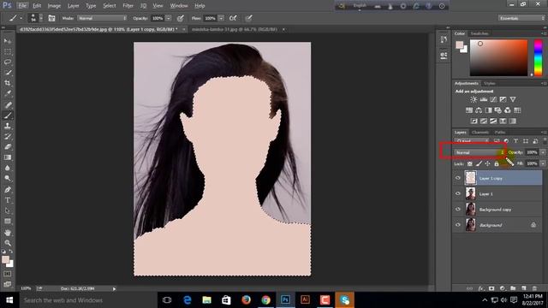
Task: Add a Brightness/Contrast adjustment
Action: tap(474, 99)
